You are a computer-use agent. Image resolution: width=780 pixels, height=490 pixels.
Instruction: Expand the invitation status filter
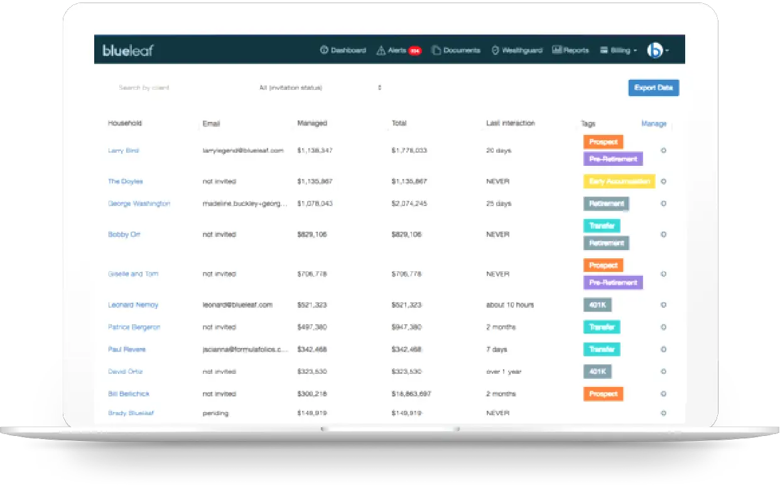point(320,88)
